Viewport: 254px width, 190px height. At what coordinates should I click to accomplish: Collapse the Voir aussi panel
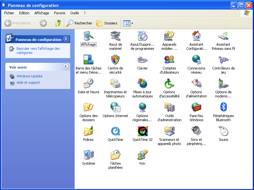coord(66,66)
